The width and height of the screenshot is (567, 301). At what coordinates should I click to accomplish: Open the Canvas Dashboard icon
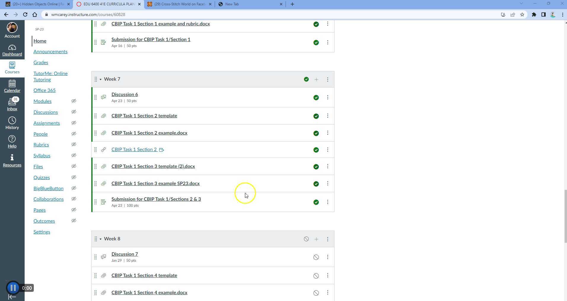[x=12, y=50]
